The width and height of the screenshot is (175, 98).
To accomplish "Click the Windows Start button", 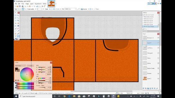I will point(16,96).
